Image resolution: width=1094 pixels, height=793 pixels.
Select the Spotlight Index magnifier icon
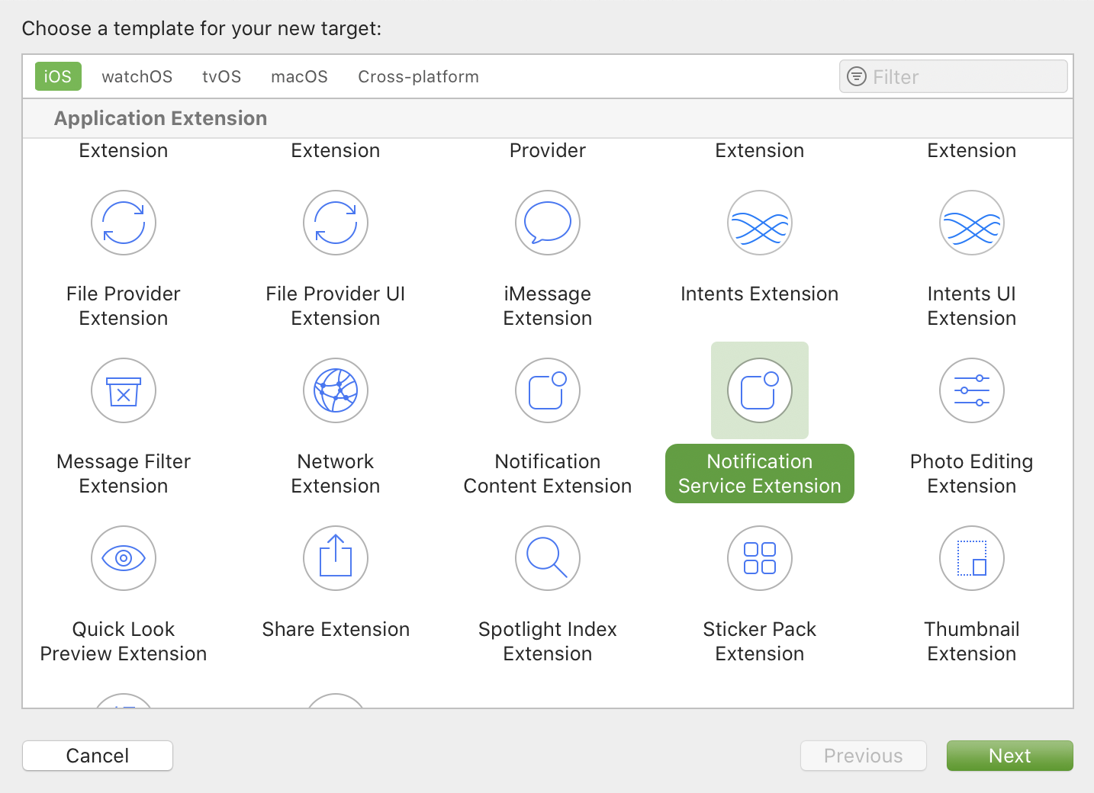tap(548, 558)
